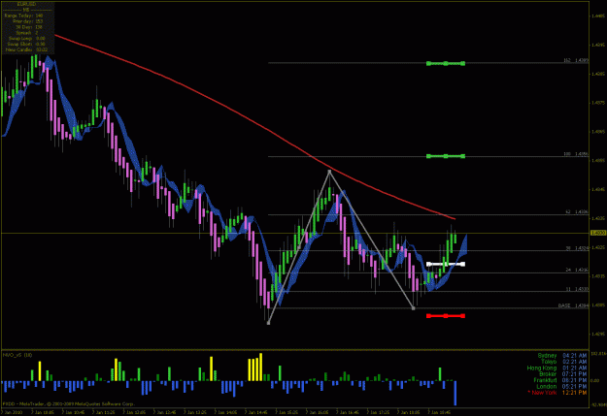The width and height of the screenshot is (607, 416).
Task: Click the 0.00 oscillator scale label
Action: 596,381
